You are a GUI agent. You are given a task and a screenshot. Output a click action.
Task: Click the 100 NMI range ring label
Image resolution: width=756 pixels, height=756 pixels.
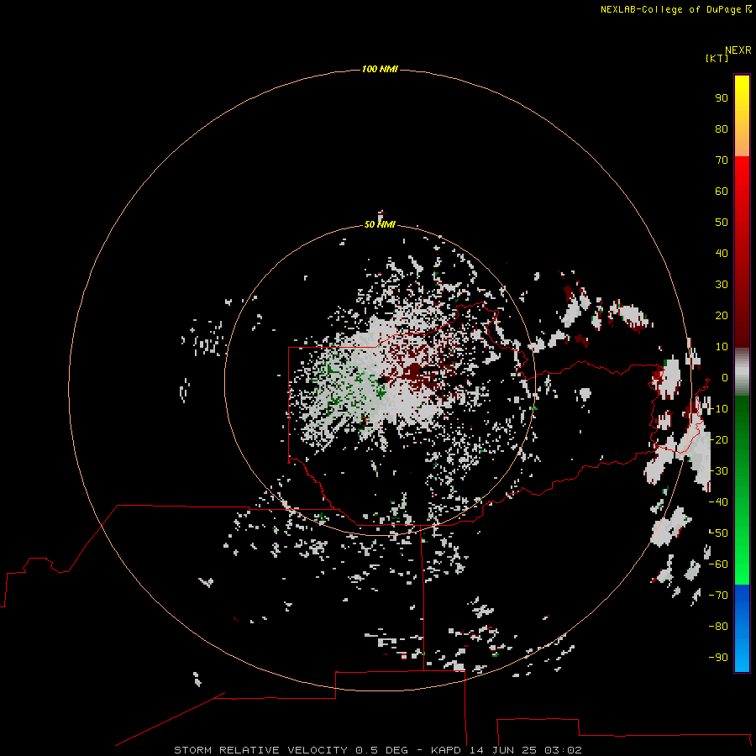pyautogui.click(x=380, y=69)
